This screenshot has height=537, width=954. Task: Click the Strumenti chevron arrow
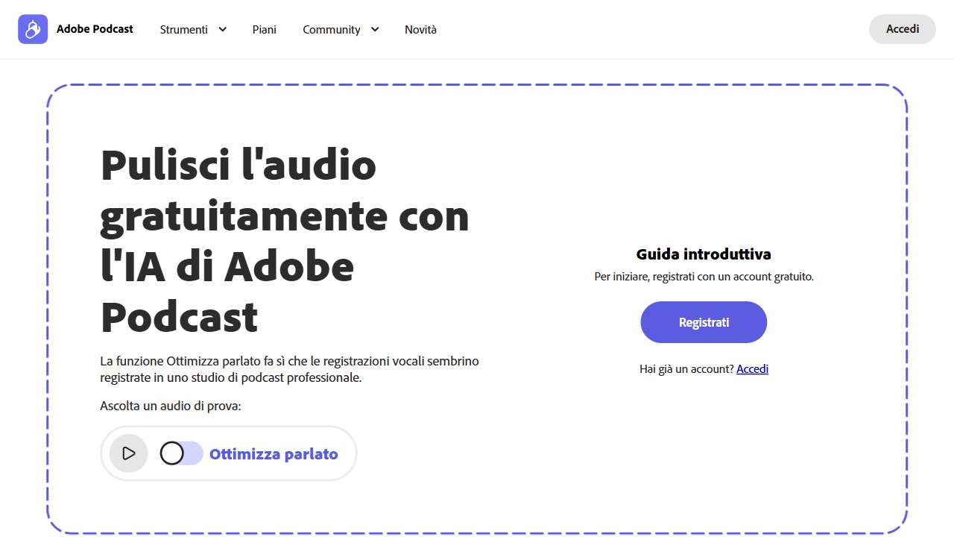pos(221,29)
